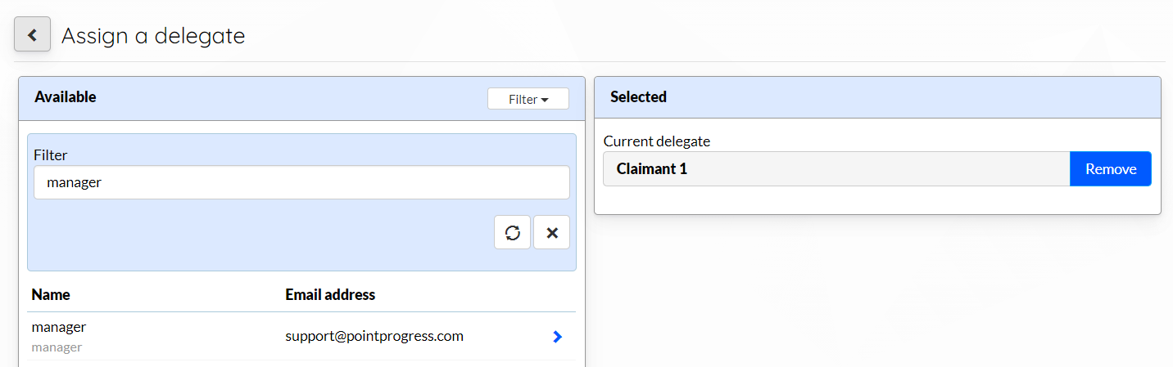Screen dimensions: 1173x367
Task: Remove the current delegate Claimant 1
Action: 1111,168
